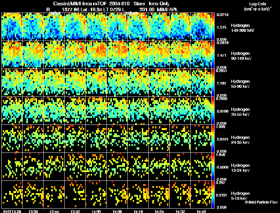Click the Ions Only title text

pos(159,4)
